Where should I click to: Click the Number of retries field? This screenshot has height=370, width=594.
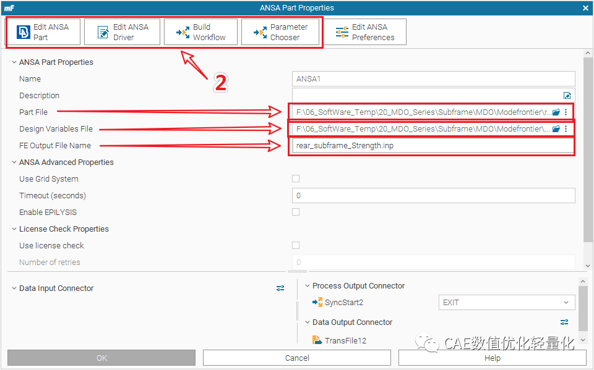(x=433, y=262)
